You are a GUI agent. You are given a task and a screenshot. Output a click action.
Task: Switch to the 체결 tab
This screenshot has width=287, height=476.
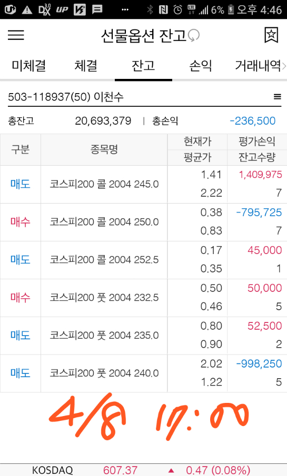click(x=86, y=66)
